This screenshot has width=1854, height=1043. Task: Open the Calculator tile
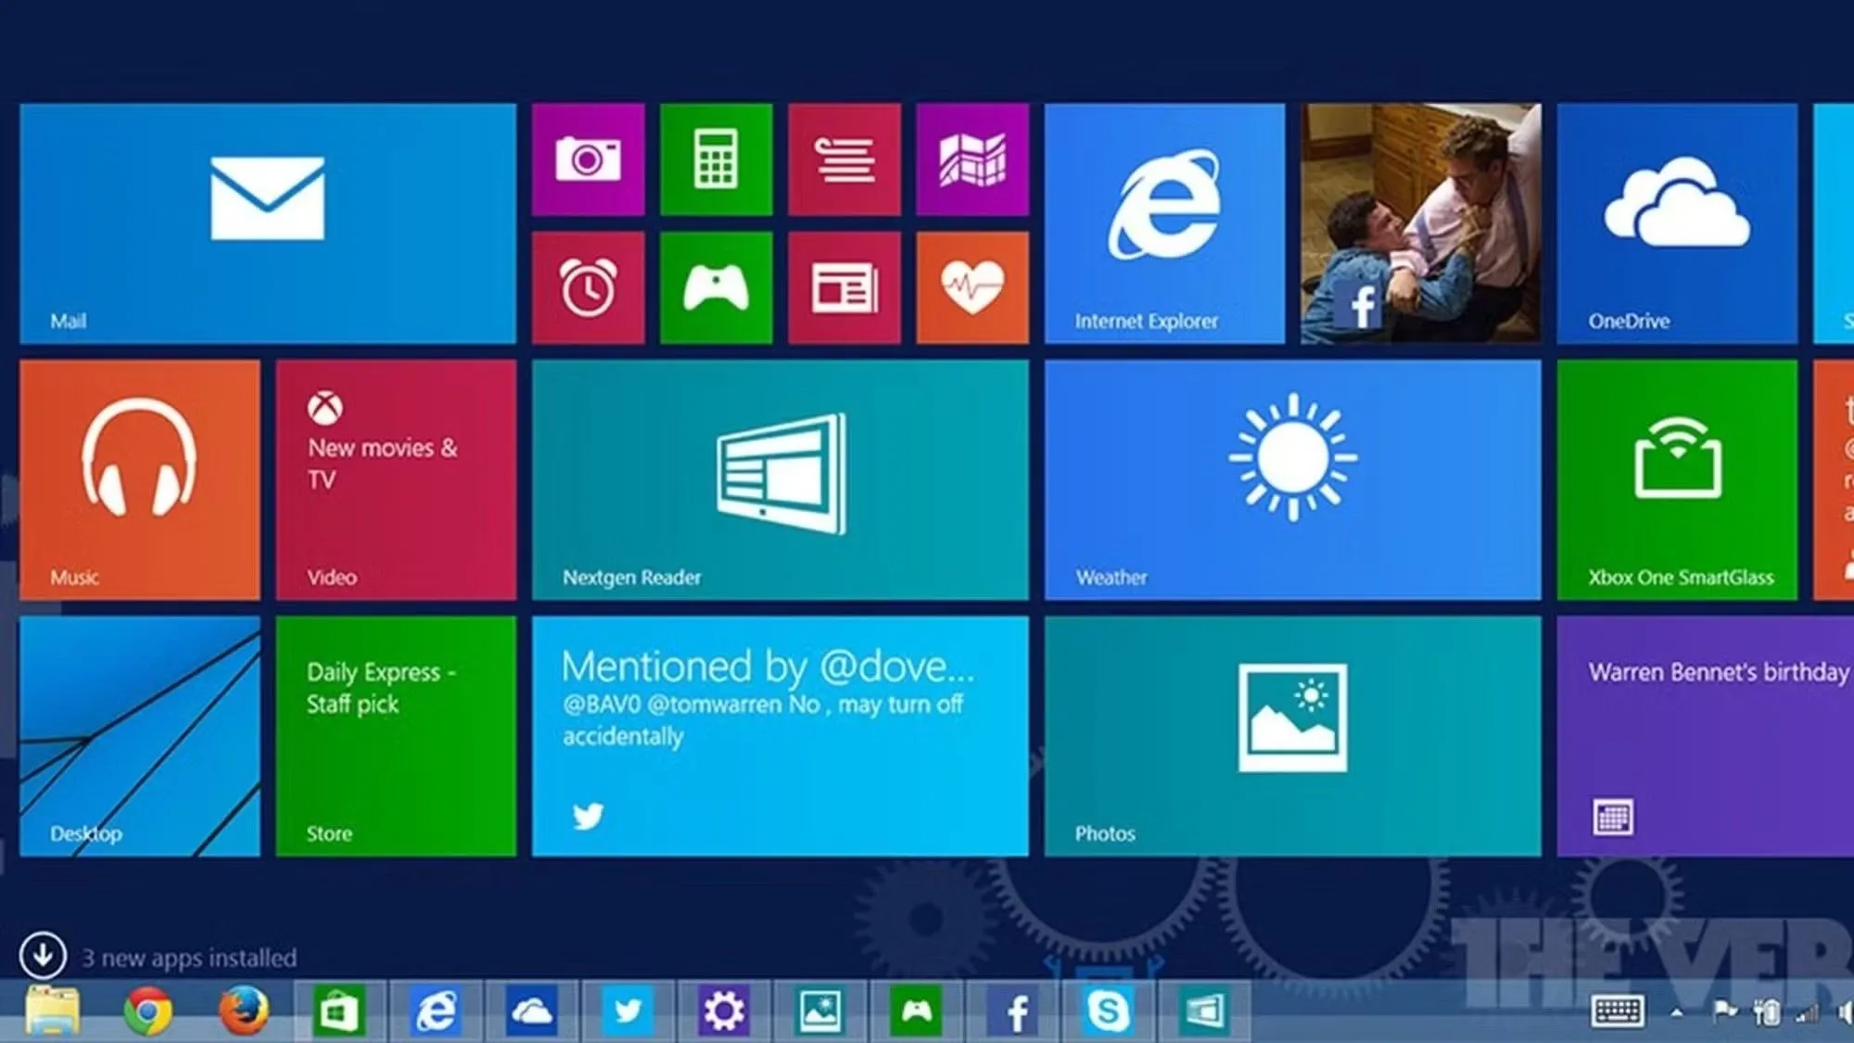coord(716,159)
